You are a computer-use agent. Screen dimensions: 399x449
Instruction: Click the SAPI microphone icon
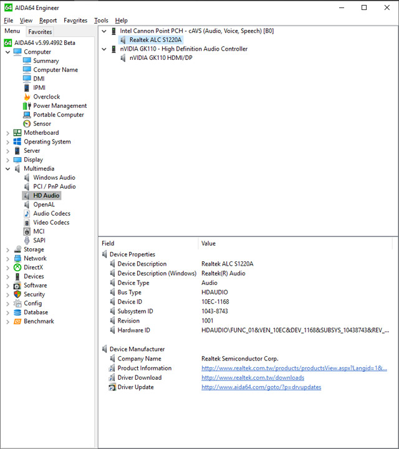tap(27, 240)
